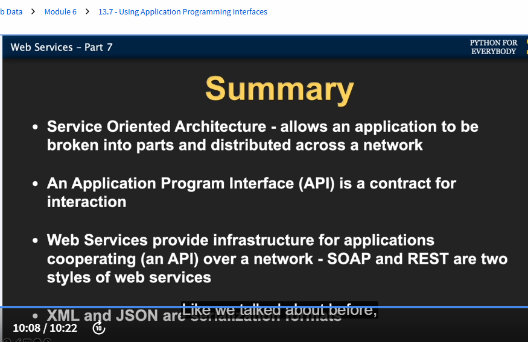Click the 10:08 / 10:22 time display

point(45,328)
